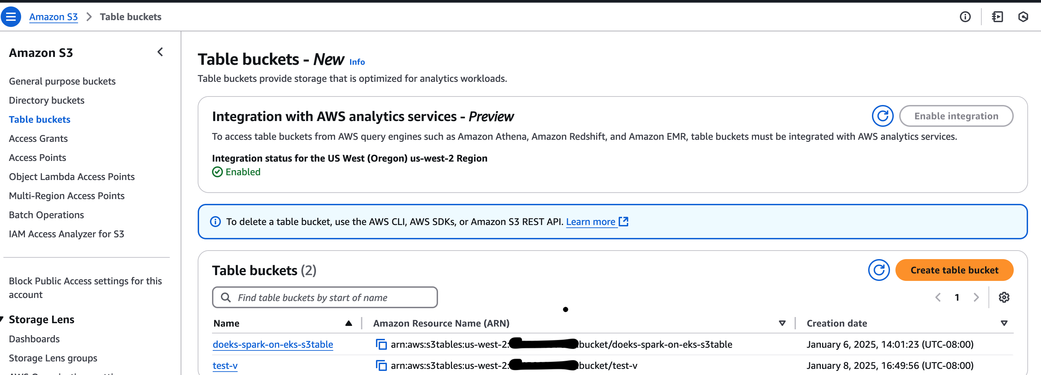The width and height of the screenshot is (1041, 375).
Task: Click the Info link next to title
Action: pyautogui.click(x=357, y=62)
